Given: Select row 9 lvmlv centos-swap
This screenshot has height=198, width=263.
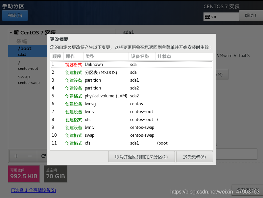Looking at the screenshot, I should [131, 128].
